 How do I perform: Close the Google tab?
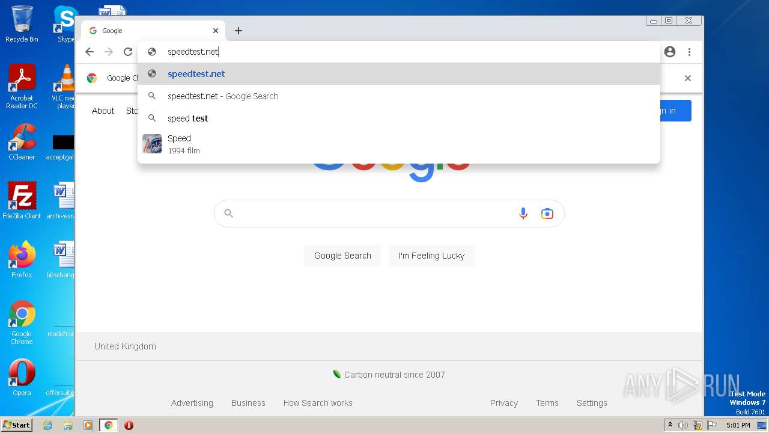216,31
